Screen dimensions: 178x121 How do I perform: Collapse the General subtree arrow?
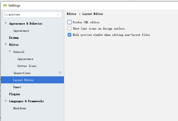click(x=10, y=52)
